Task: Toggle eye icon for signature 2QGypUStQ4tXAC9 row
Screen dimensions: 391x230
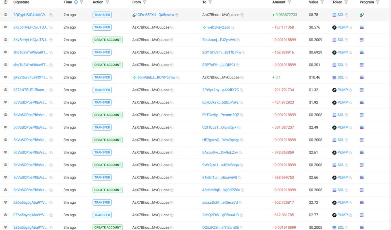Action: [x=6, y=15]
